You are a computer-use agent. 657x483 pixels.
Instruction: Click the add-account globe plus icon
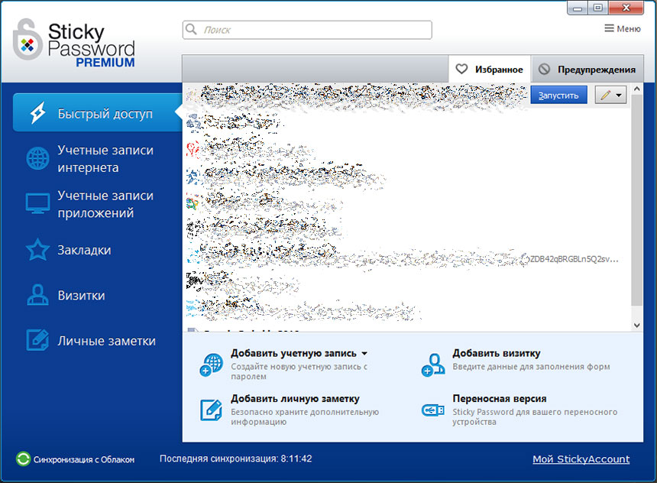(x=212, y=365)
